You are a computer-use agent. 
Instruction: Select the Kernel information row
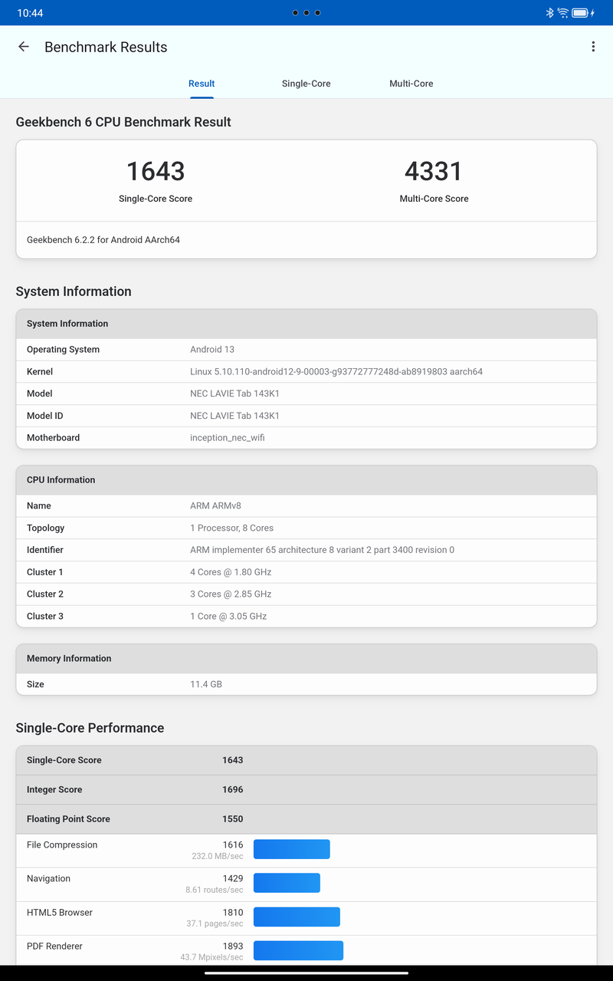(x=306, y=371)
